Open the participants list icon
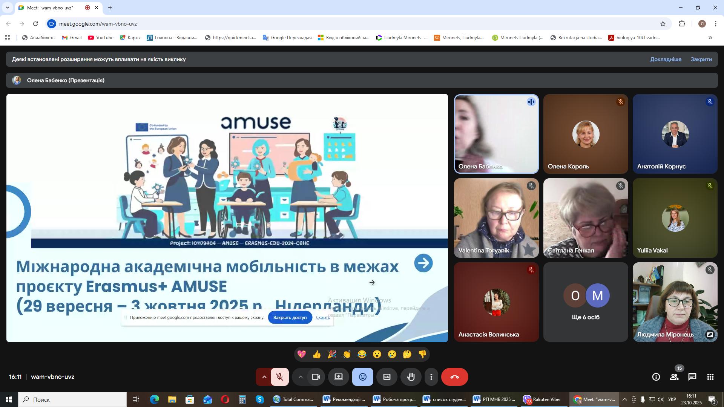The height and width of the screenshot is (407, 724). click(x=674, y=377)
